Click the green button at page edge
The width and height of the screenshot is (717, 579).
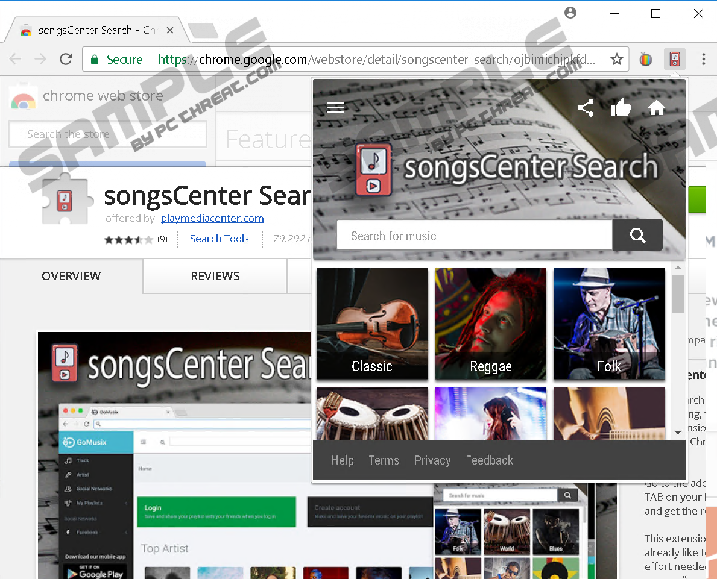697,199
